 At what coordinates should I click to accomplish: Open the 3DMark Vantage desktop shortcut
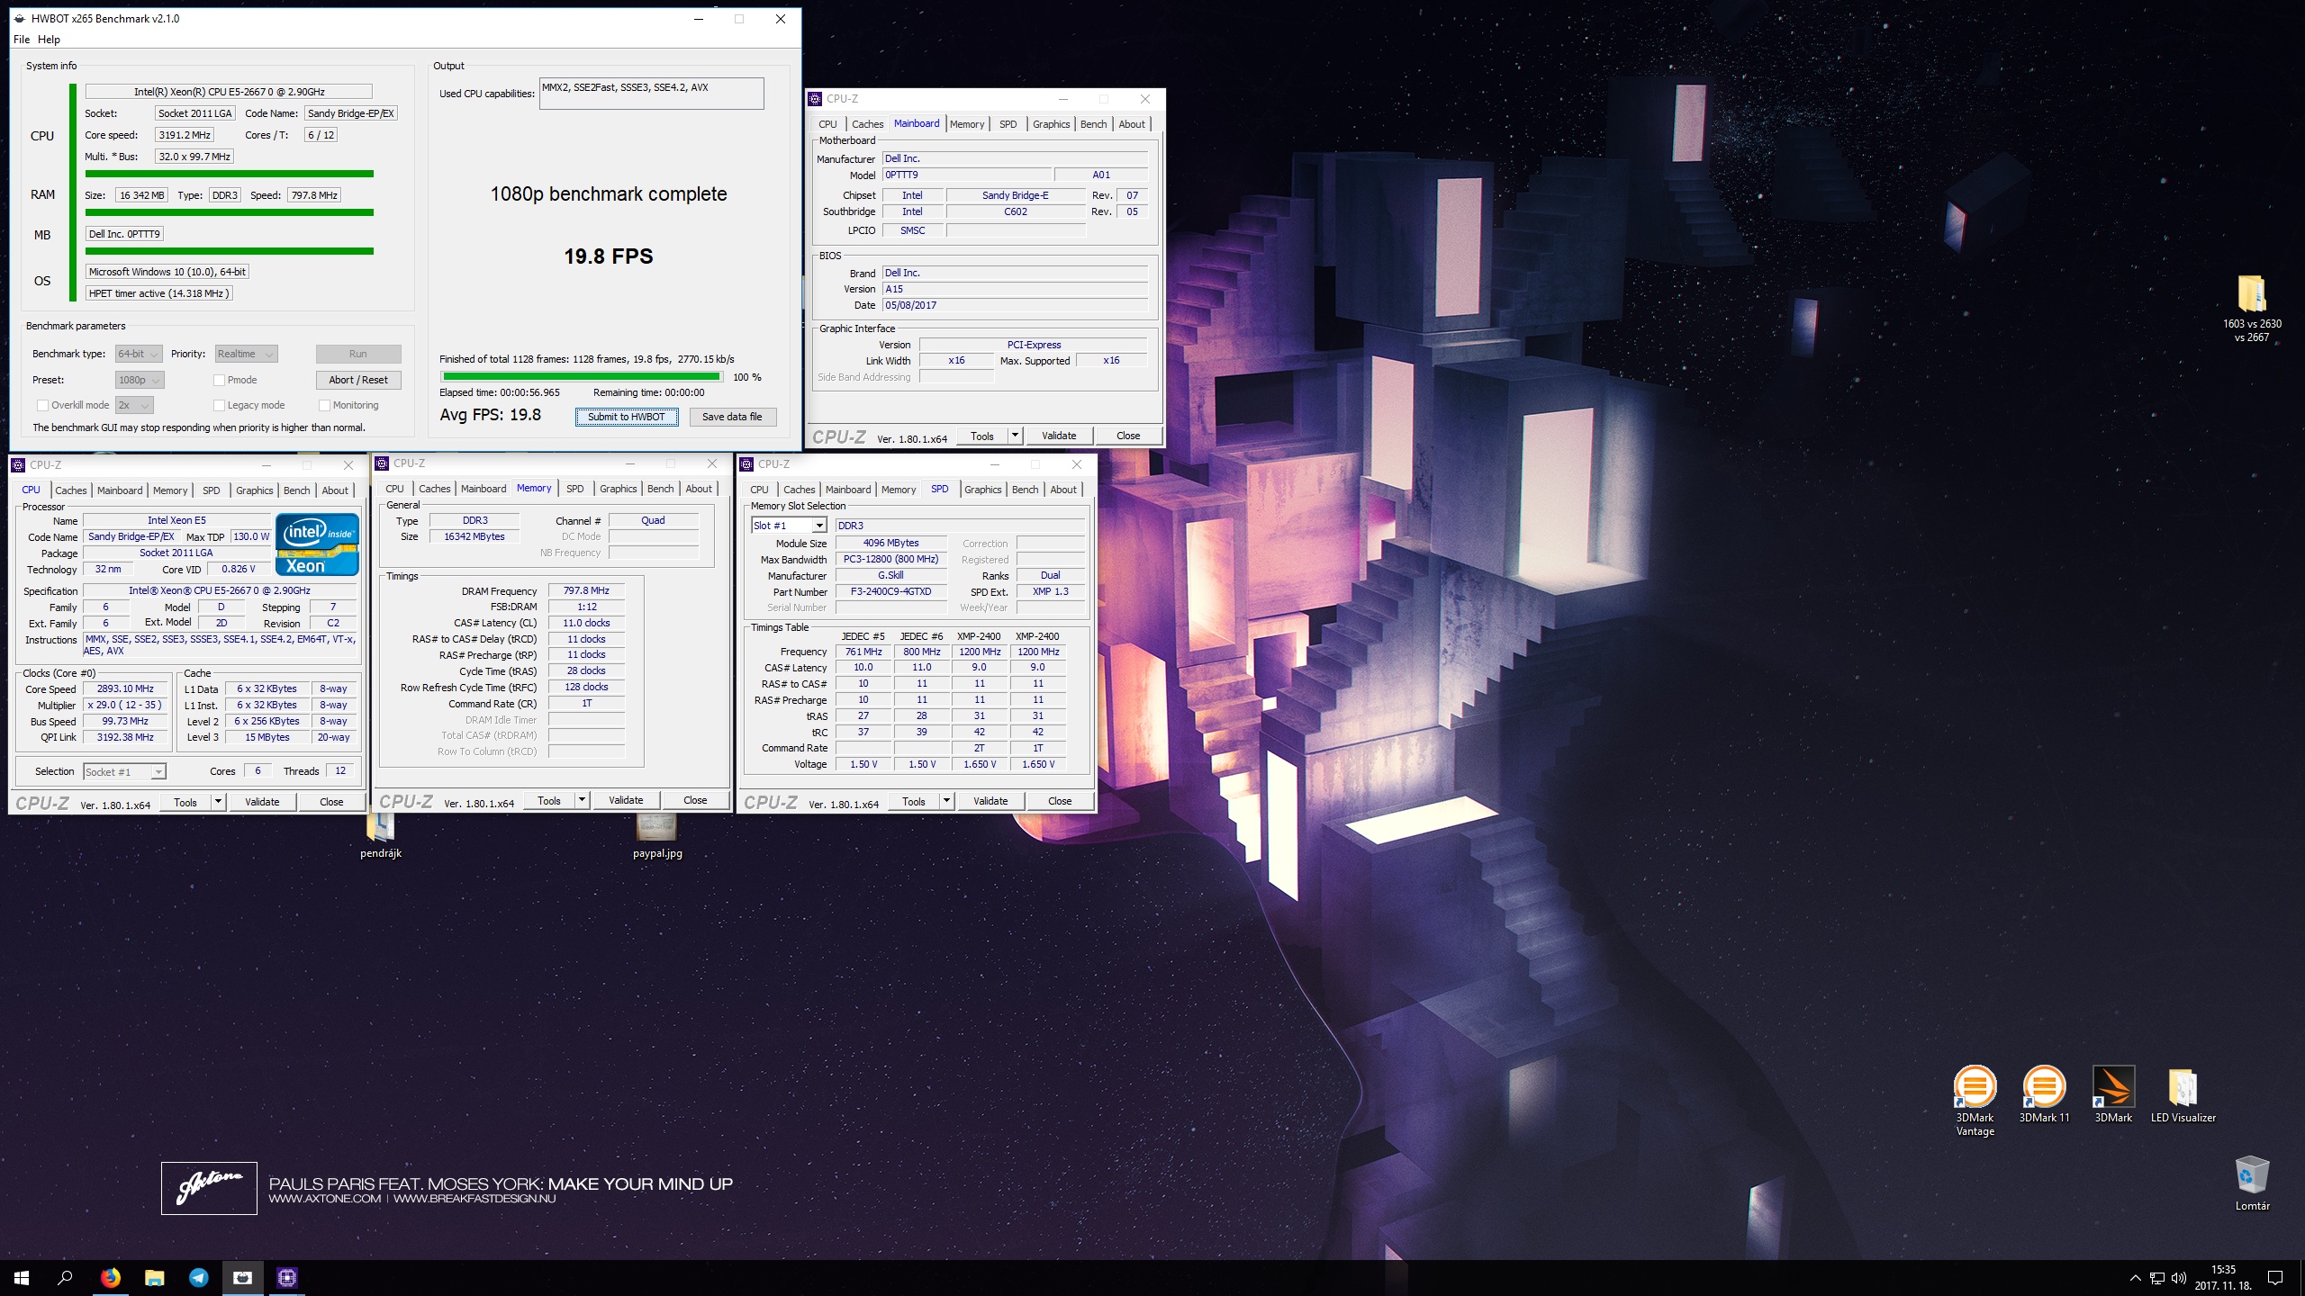[1975, 1100]
